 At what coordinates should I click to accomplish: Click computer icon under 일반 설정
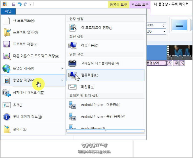click(x=73, y=75)
